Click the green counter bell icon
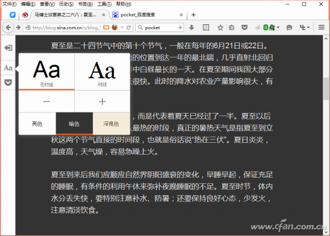 [x=269, y=28]
